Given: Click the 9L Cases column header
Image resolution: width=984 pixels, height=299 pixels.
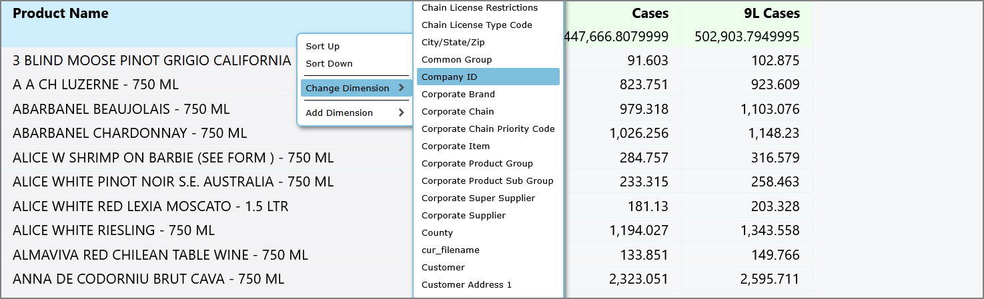Looking at the screenshot, I should [x=772, y=13].
